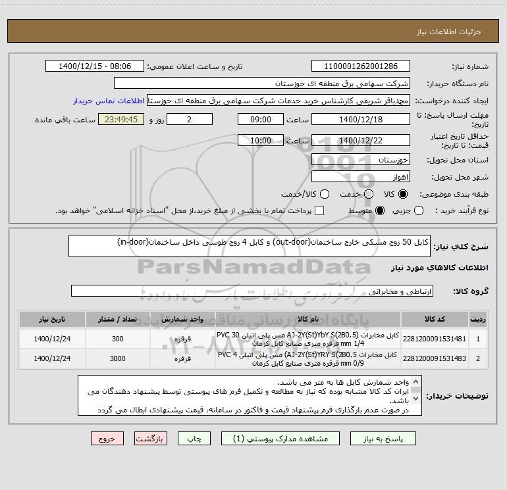Click the خروج exit button
This screenshot has height=490, width=507.
coord(107,439)
